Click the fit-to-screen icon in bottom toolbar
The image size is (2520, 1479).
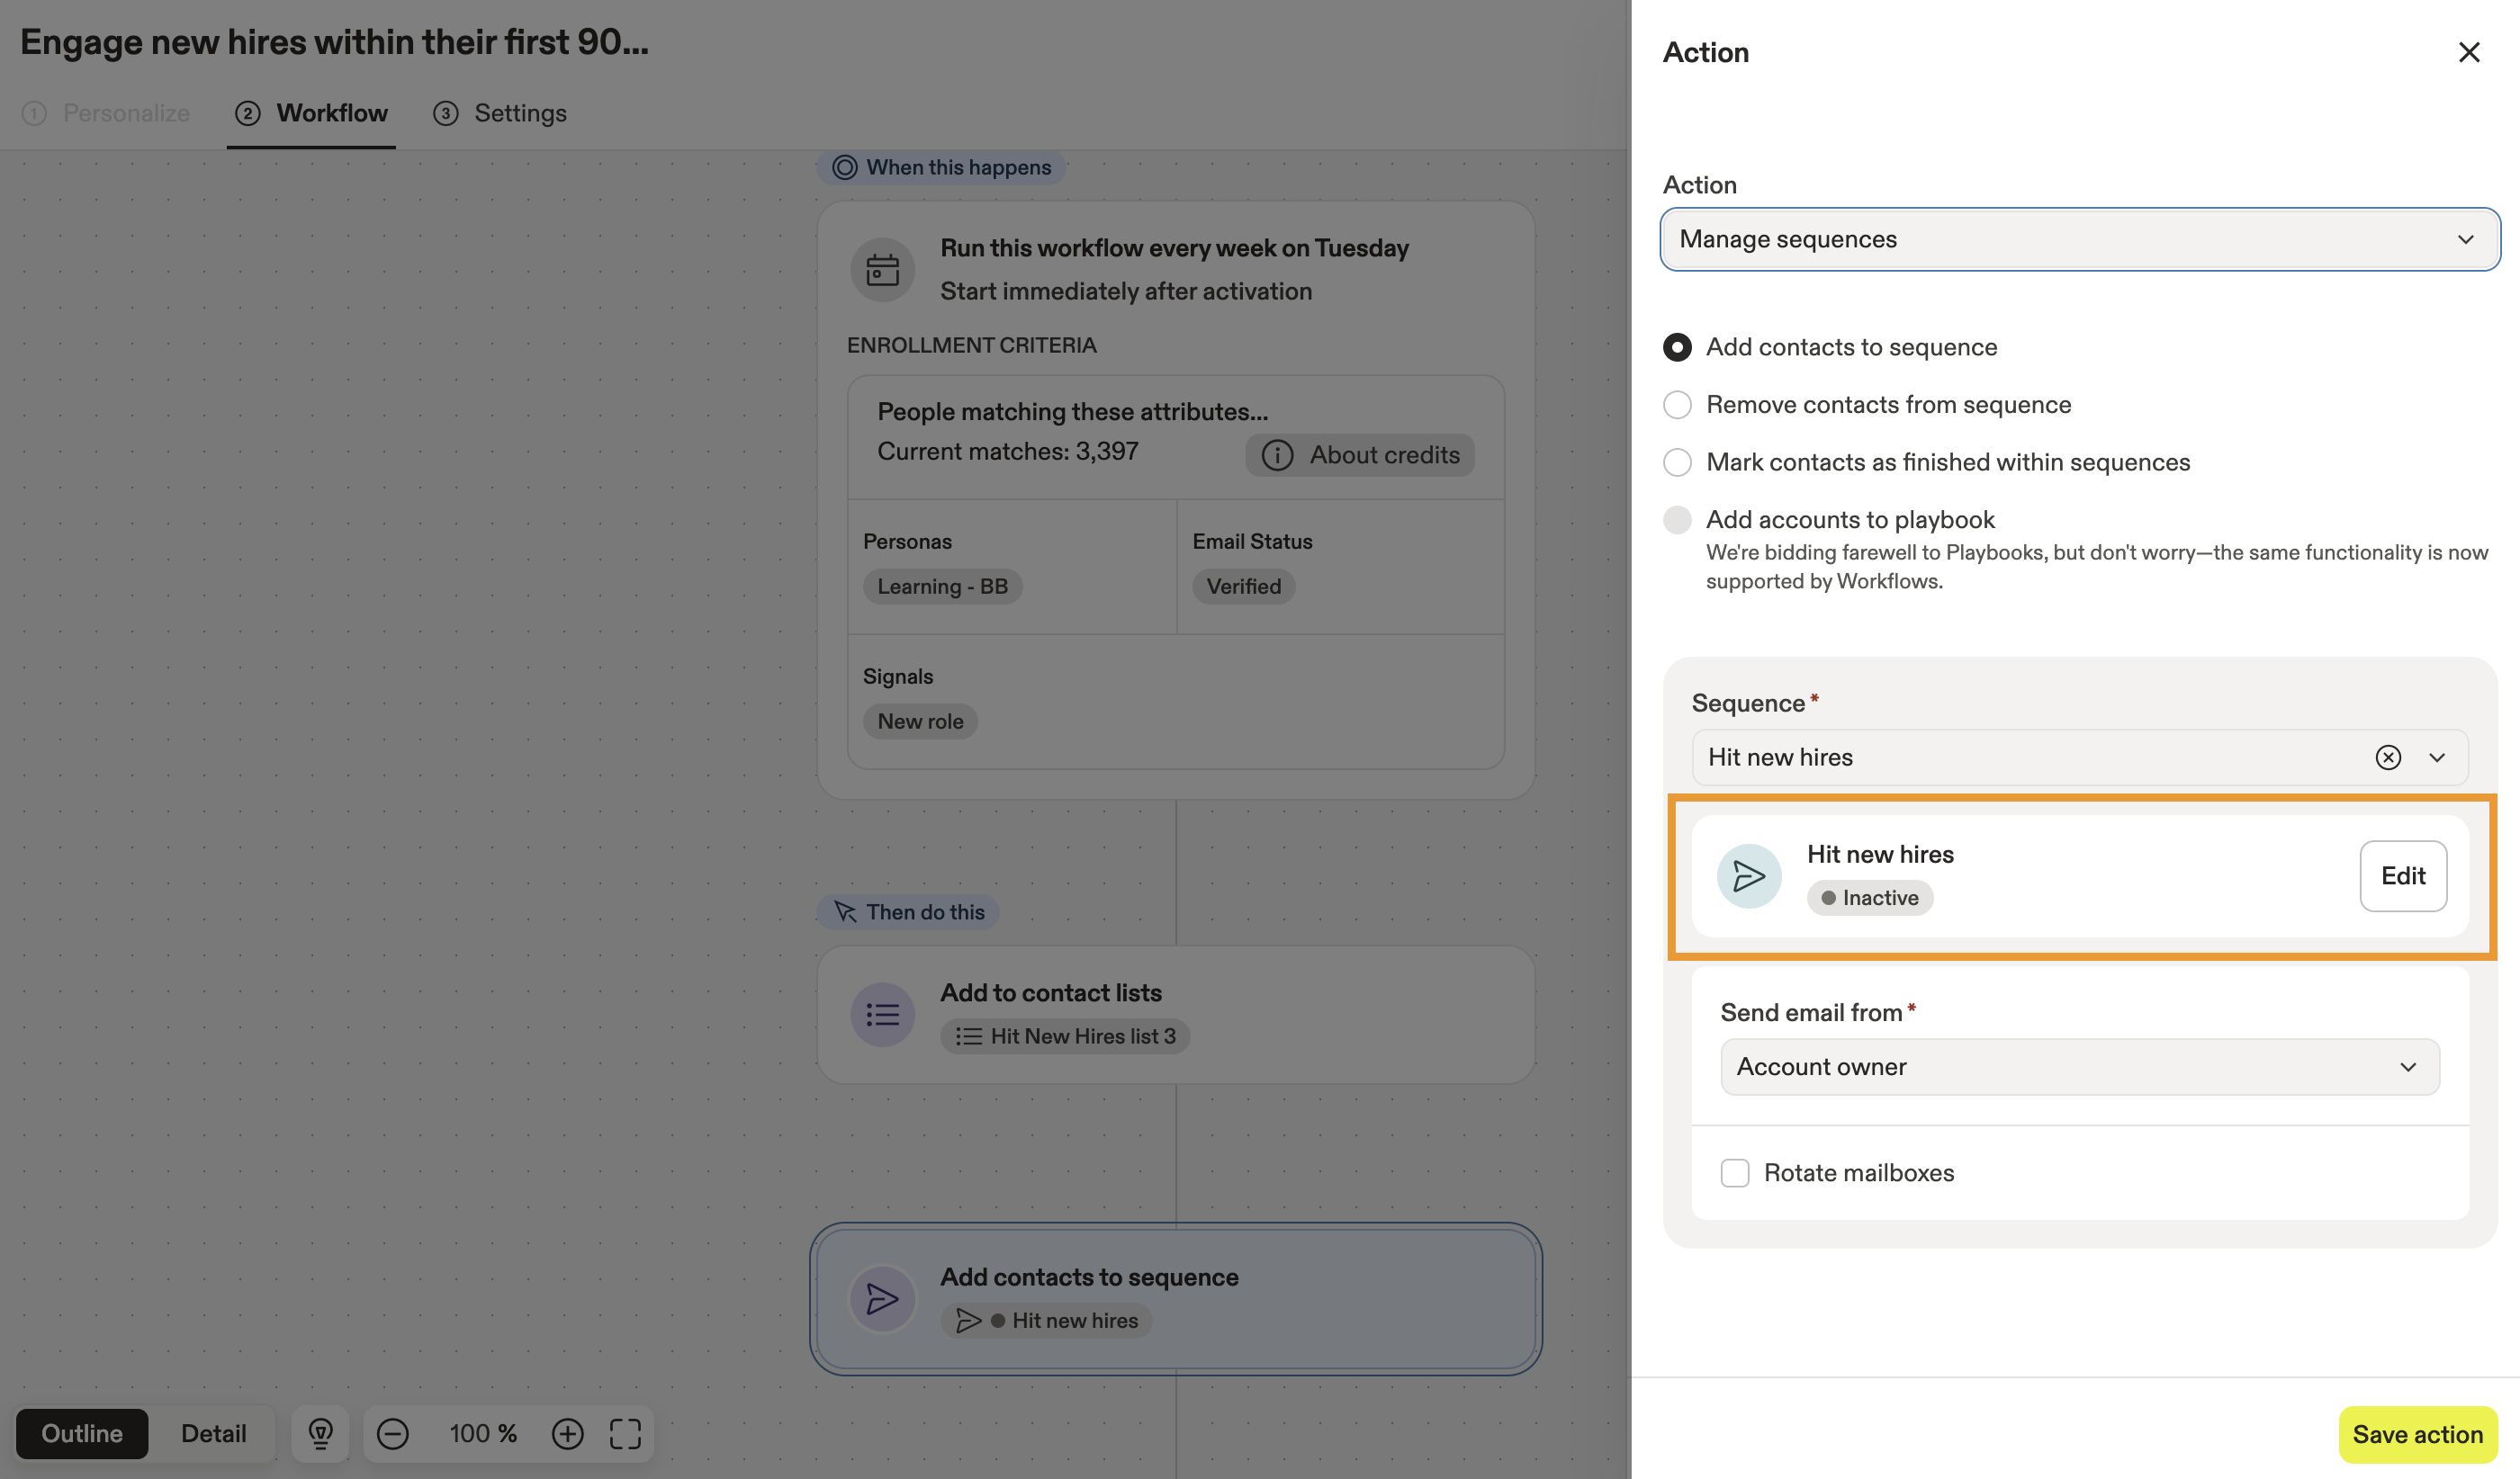(625, 1433)
